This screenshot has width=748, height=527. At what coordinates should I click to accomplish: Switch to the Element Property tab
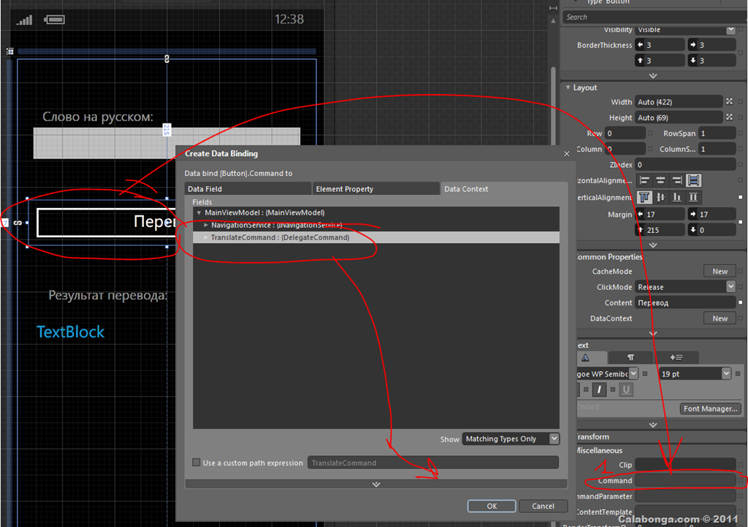click(x=376, y=189)
